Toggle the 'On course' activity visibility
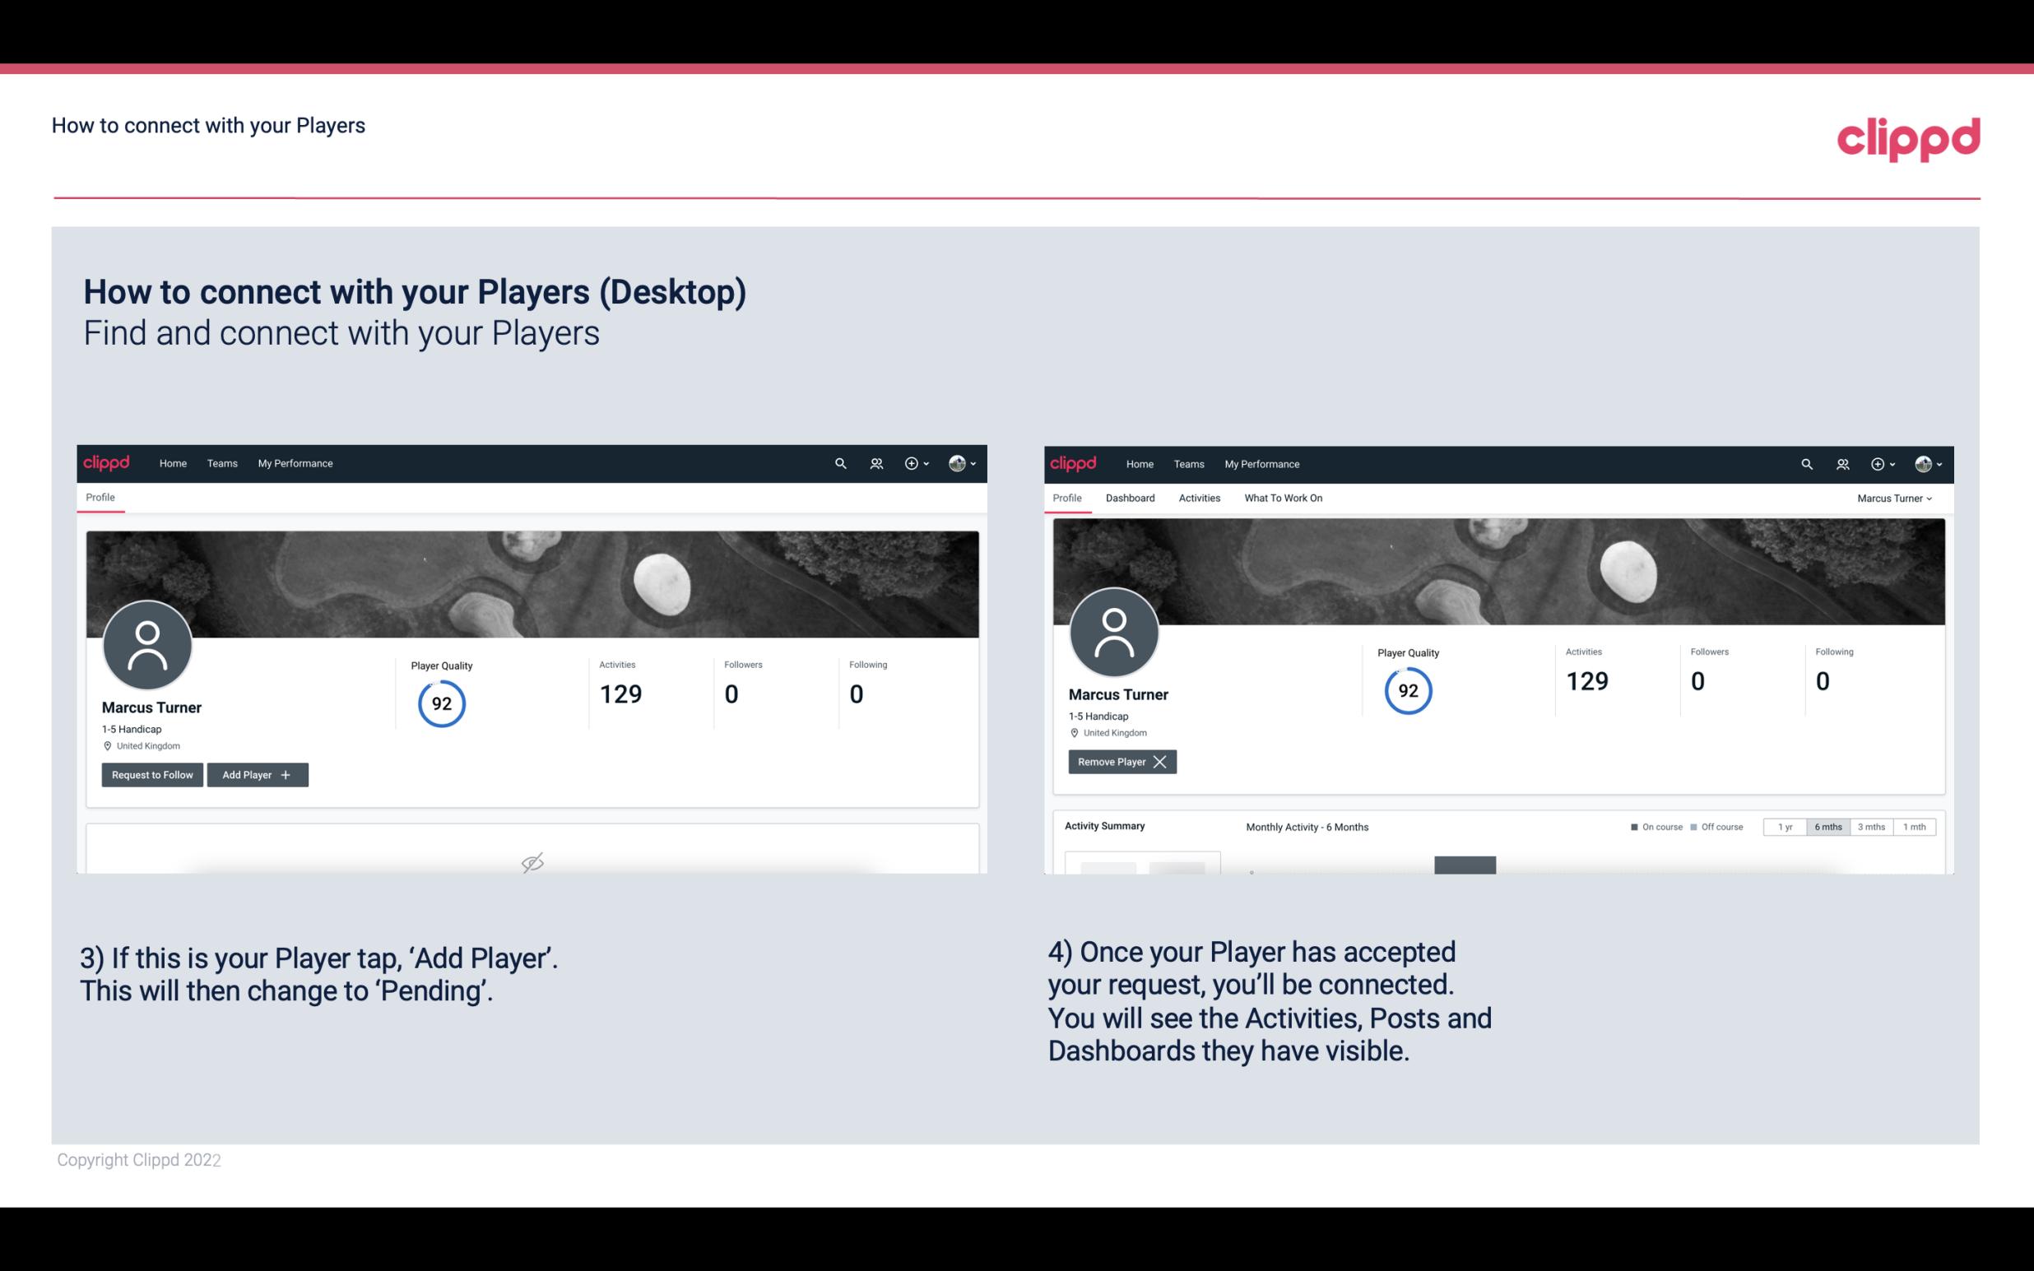 click(x=1637, y=826)
